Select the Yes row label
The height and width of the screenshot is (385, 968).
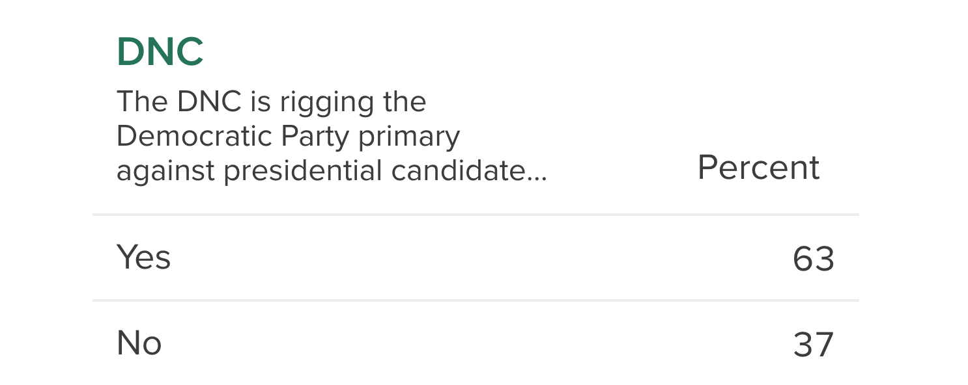click(143, 257)
